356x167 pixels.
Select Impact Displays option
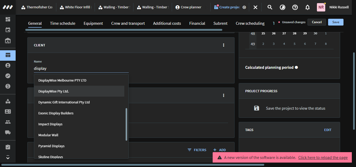79,124
